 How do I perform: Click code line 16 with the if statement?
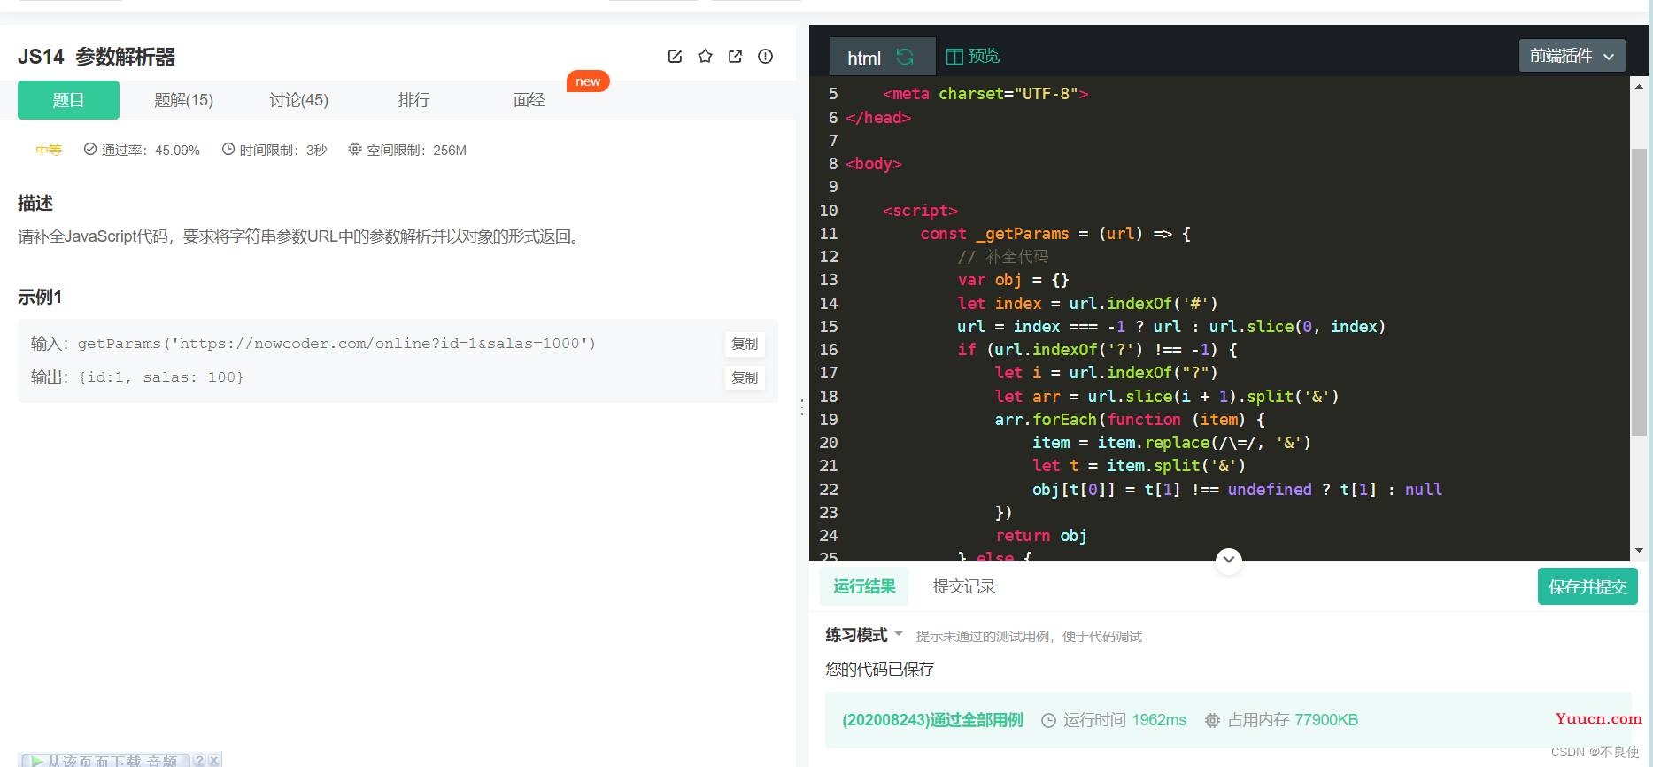point(1098,350)
